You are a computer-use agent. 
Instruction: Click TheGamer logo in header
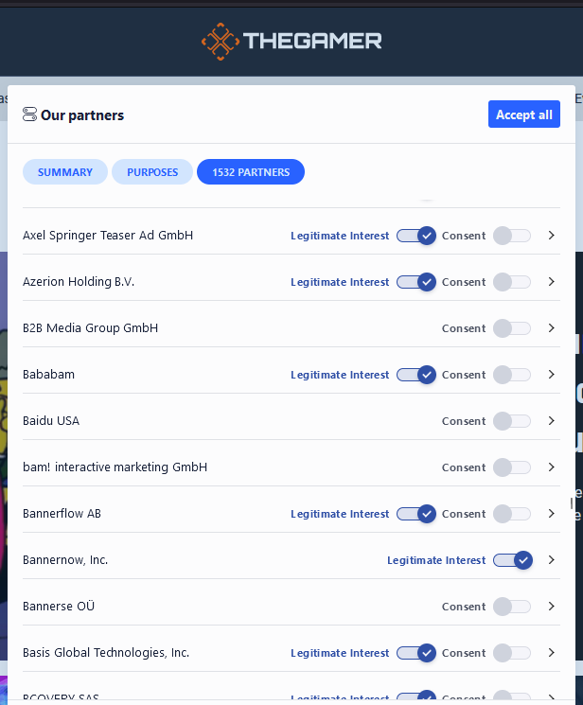tap(291, 42)
